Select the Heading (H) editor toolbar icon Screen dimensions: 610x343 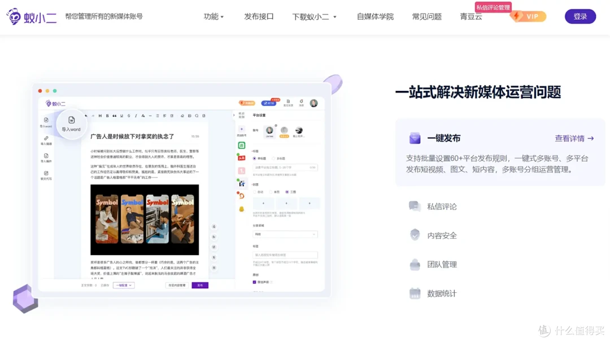pos(100,116)
